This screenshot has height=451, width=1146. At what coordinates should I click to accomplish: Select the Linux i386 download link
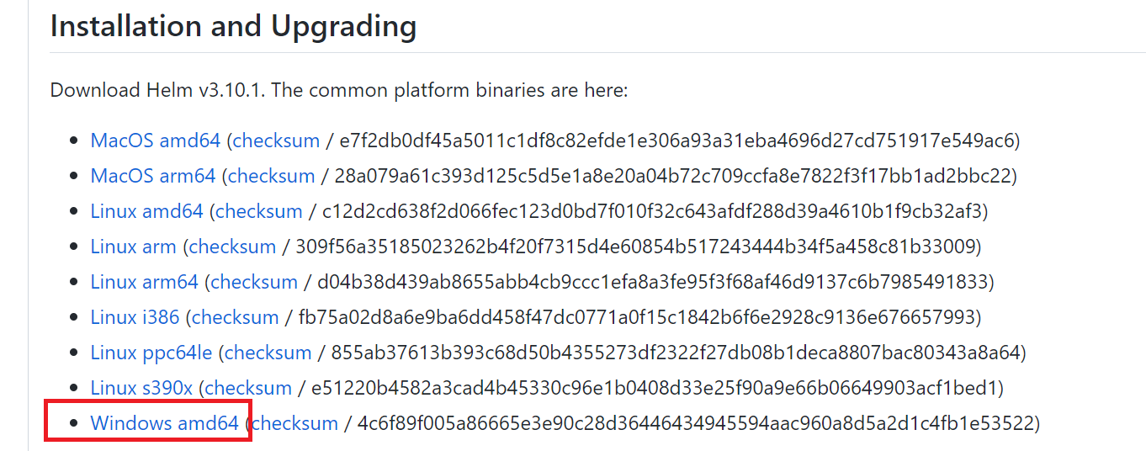click(135, 317)
